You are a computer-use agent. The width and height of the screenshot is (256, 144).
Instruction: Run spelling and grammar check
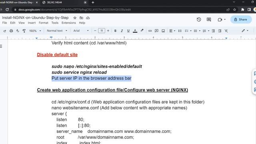[18, 31]
